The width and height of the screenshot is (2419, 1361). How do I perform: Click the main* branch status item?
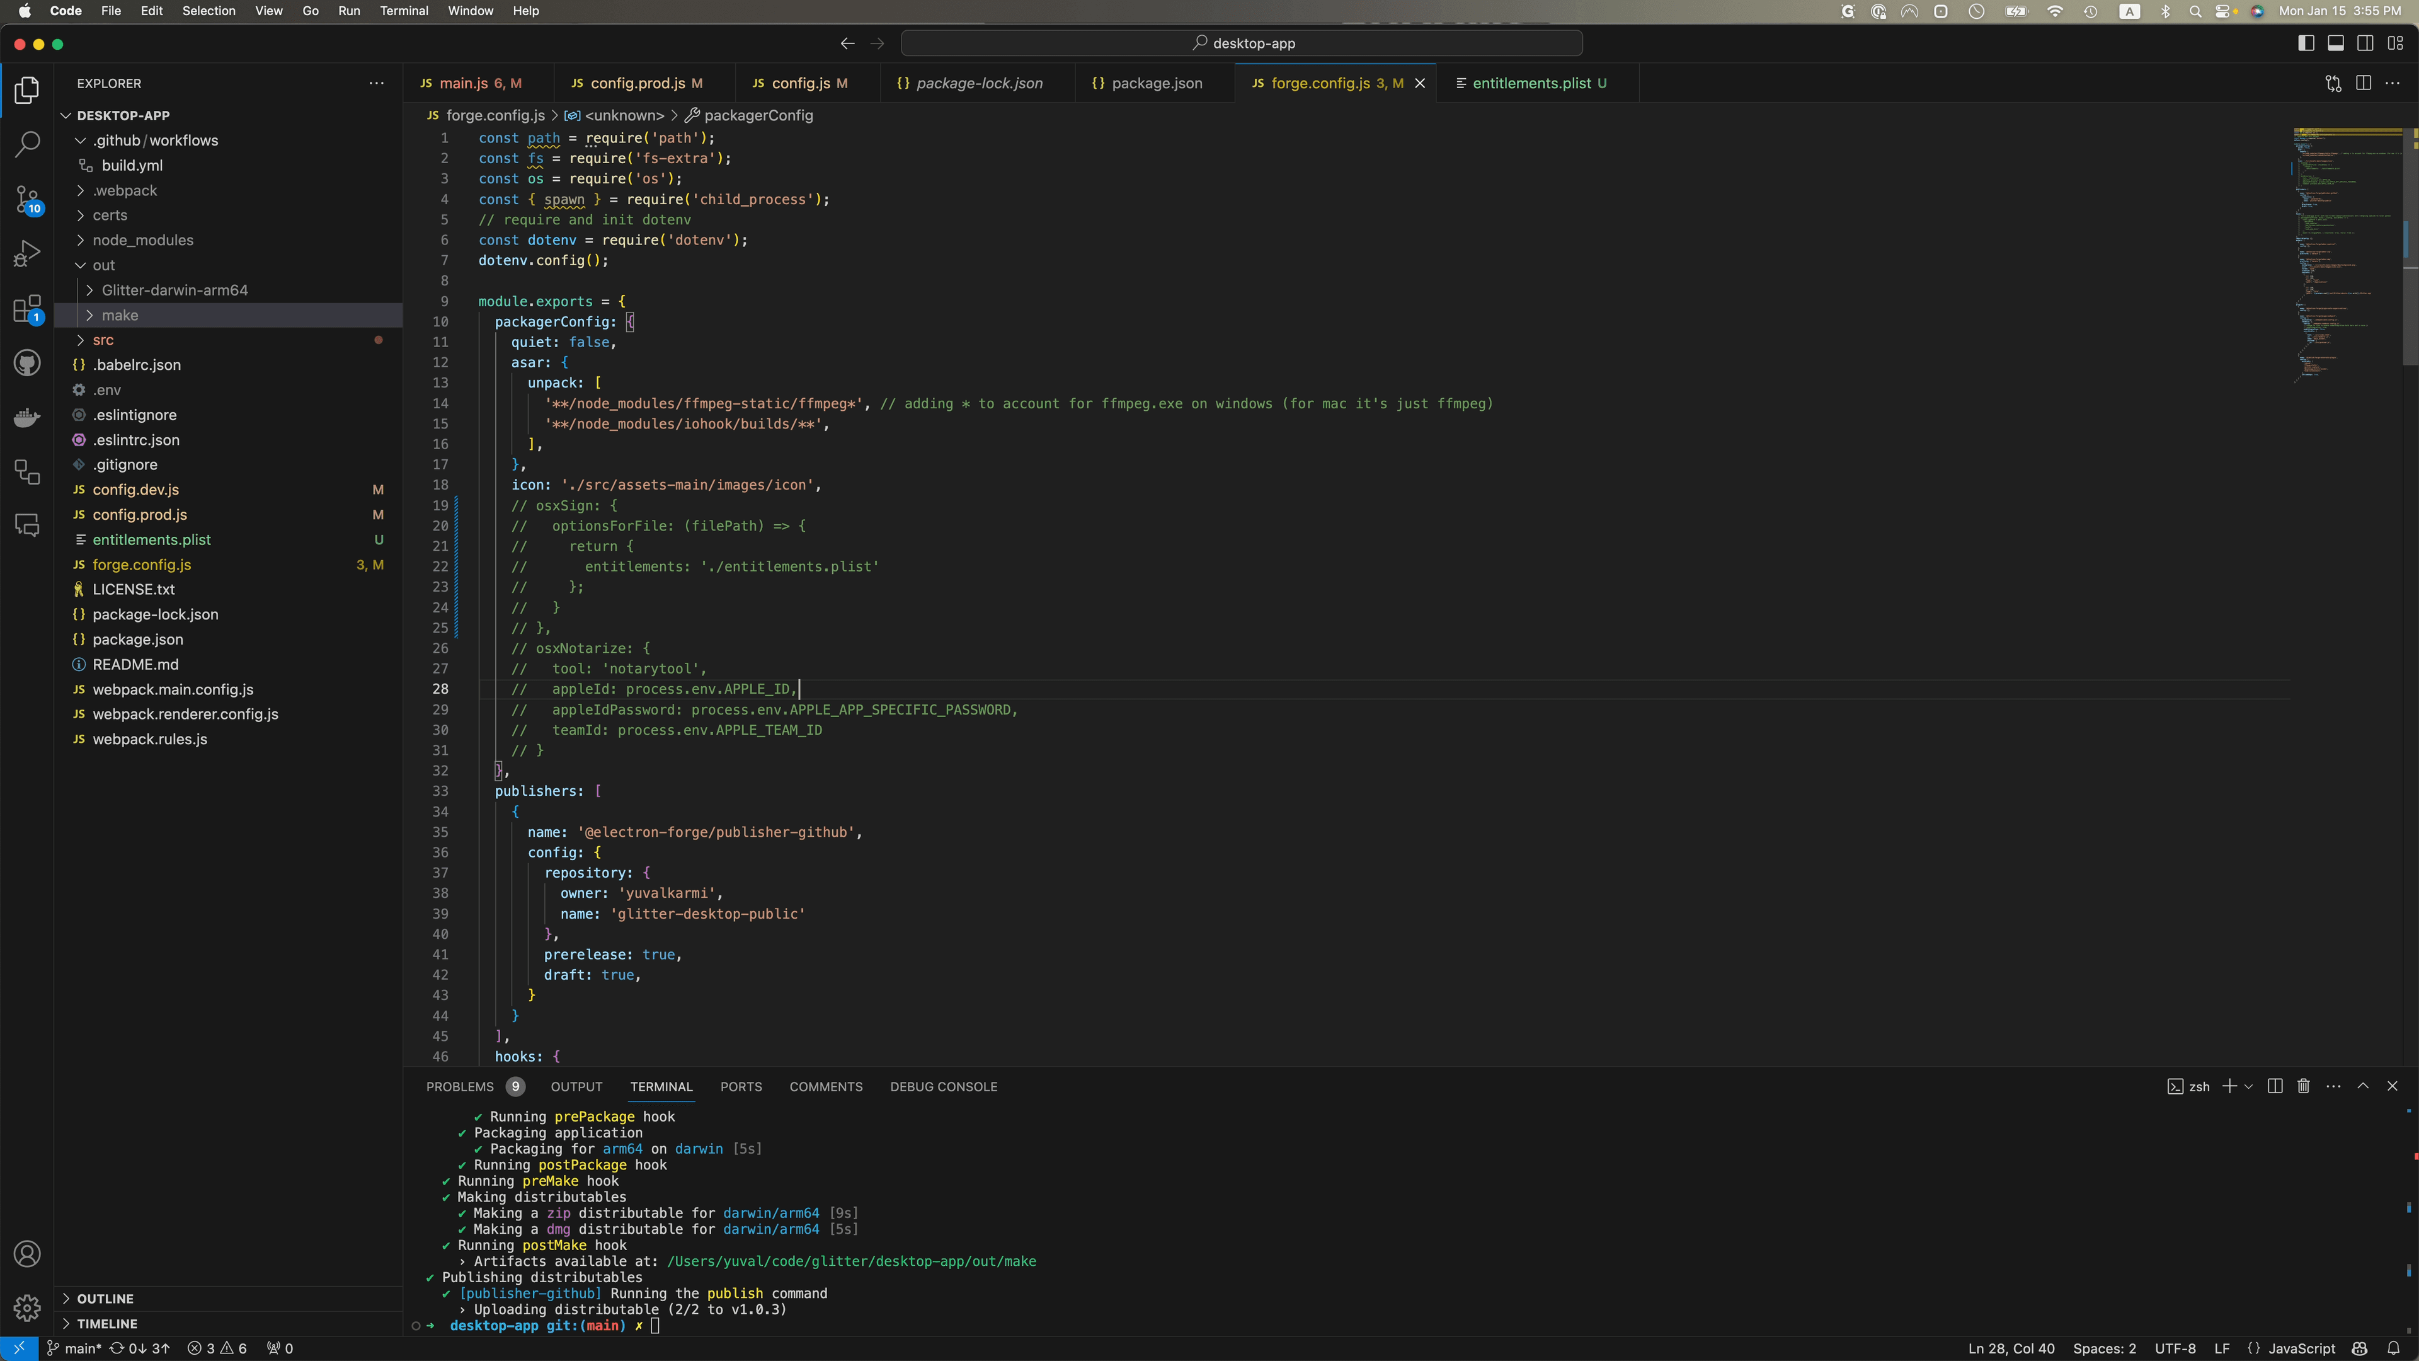click(x=74, y=1348)
